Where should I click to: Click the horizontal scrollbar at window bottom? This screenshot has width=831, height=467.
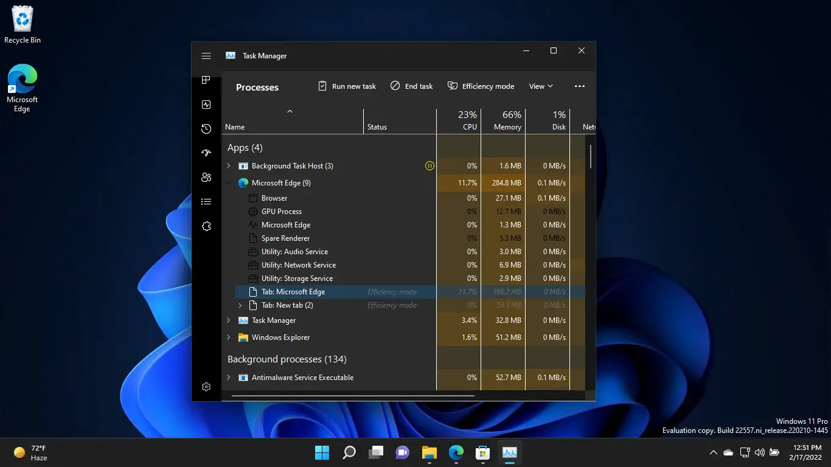point(353,396)
